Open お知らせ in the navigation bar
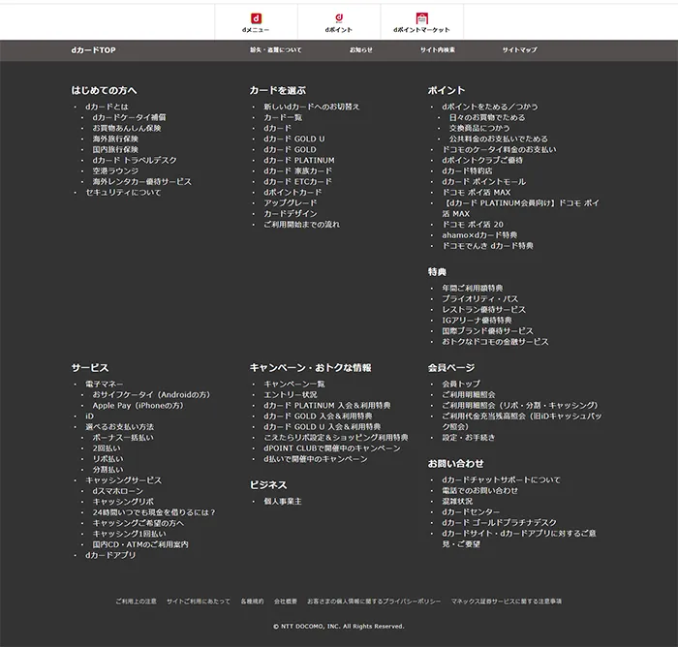678x647 pixels. point(361,50)
